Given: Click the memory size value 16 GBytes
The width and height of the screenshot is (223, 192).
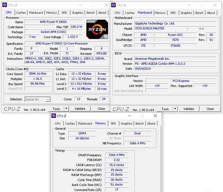Looking at the screenshot, I should [x=82, y=138].
